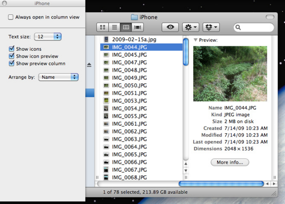The height and width of the screenshot is (204, 285).
Task: Click the More info... button
Action: click(230, 162)
